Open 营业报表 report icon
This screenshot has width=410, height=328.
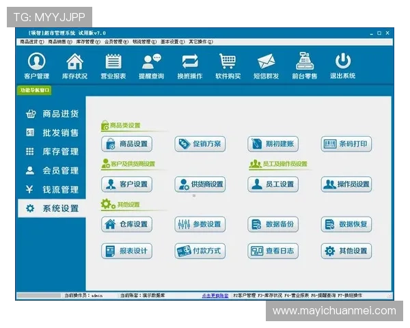point(113,66)
